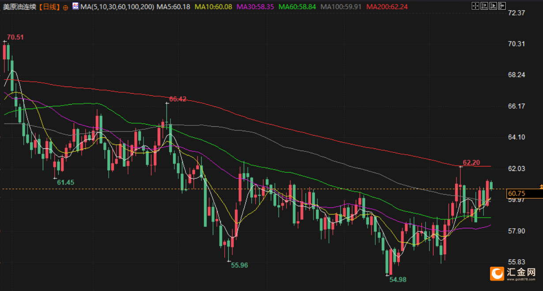
Task: Click the 61.45 low price label
Action: [65, 182]
